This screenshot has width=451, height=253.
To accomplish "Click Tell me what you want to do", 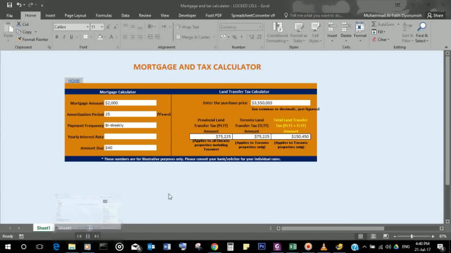I will point(314,15).
